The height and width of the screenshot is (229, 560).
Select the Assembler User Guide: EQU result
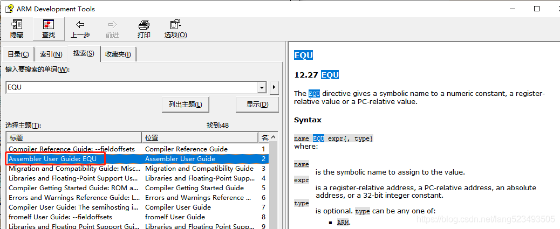pos(53,159)
